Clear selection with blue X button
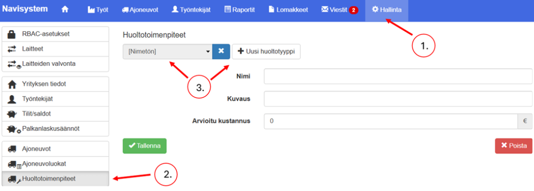Screen dimensions: 534x191 click(221, 52)
